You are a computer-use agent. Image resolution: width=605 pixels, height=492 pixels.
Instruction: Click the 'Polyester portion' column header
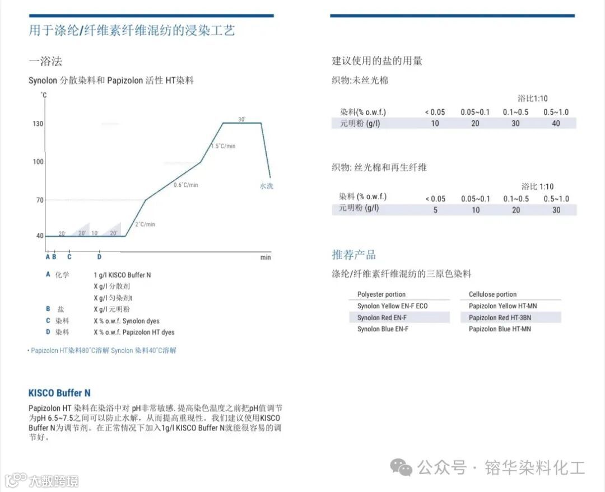click(x=381, y=294)
